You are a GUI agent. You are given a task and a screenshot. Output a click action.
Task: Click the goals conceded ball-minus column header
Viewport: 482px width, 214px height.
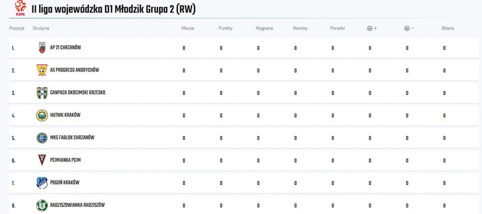click(x=409, y=28)
